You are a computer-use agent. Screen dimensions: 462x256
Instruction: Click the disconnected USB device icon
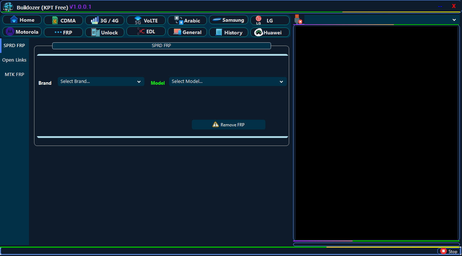point(298,20)
